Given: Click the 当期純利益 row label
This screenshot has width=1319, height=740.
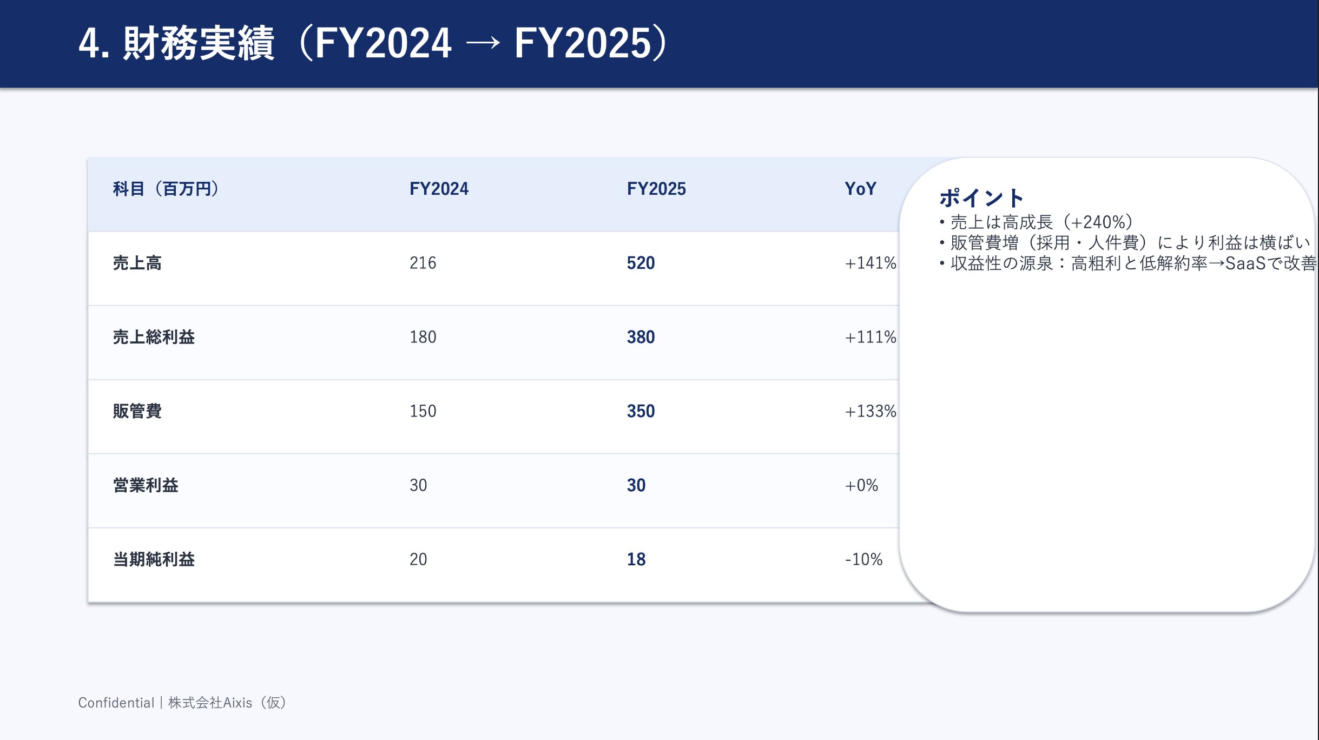Looking at the screenshot, I should (x=154, y=559).
